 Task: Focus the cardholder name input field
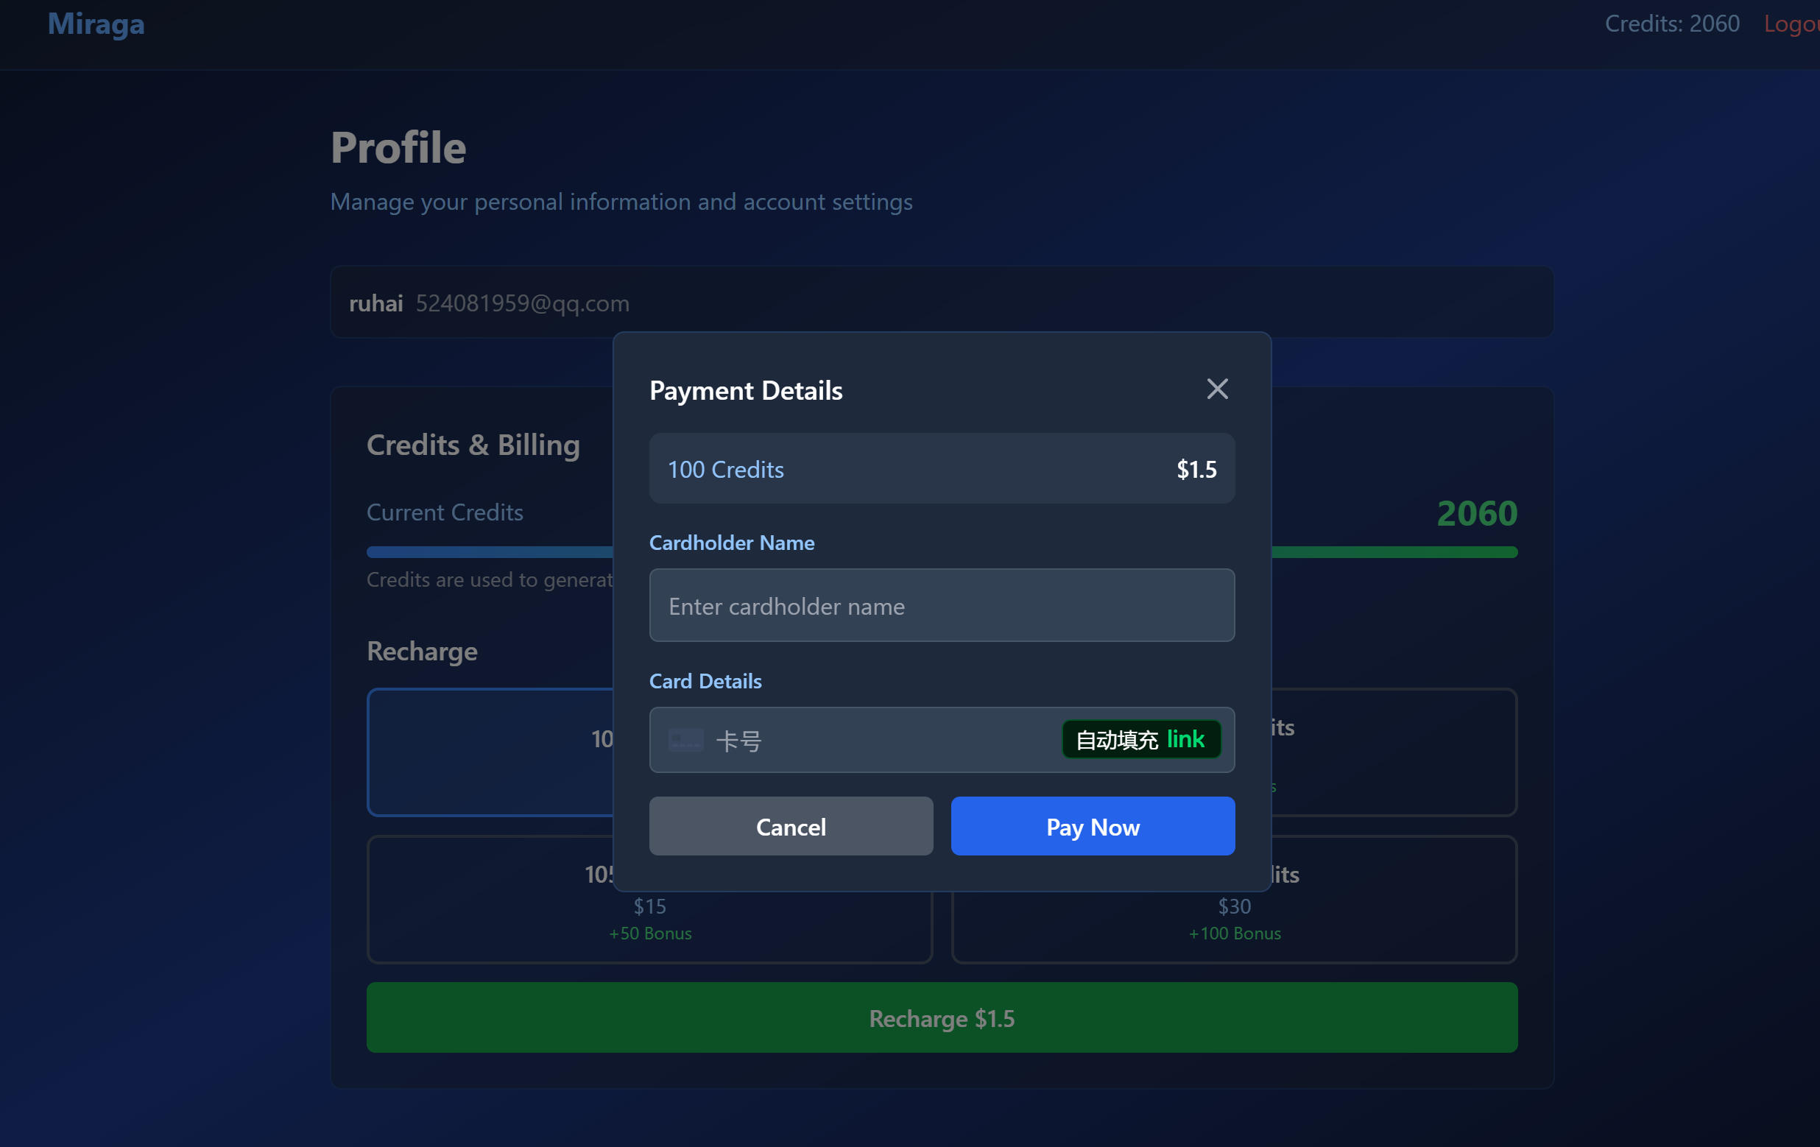click(941, 605)
